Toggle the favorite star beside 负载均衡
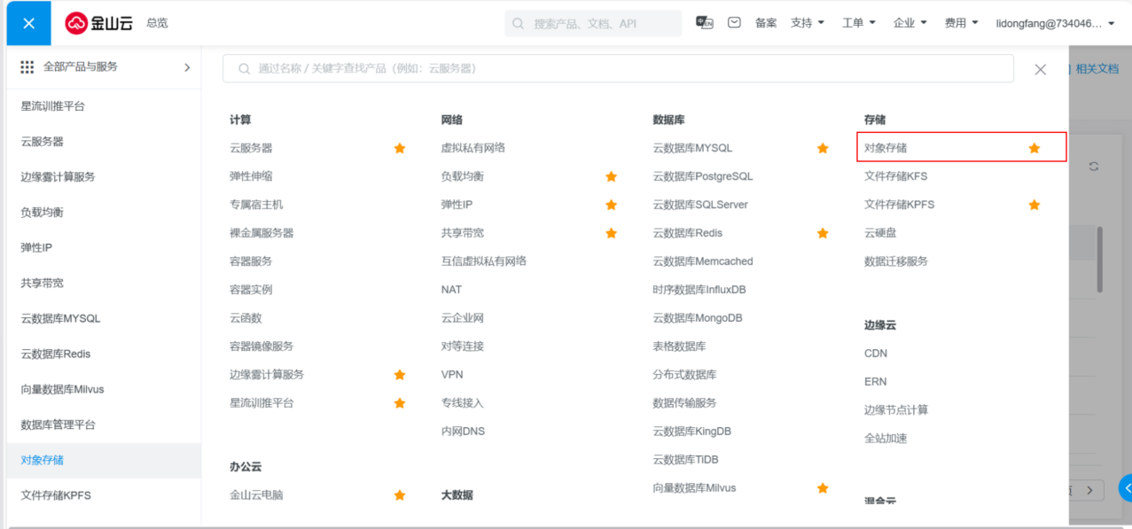 [611, 176]
